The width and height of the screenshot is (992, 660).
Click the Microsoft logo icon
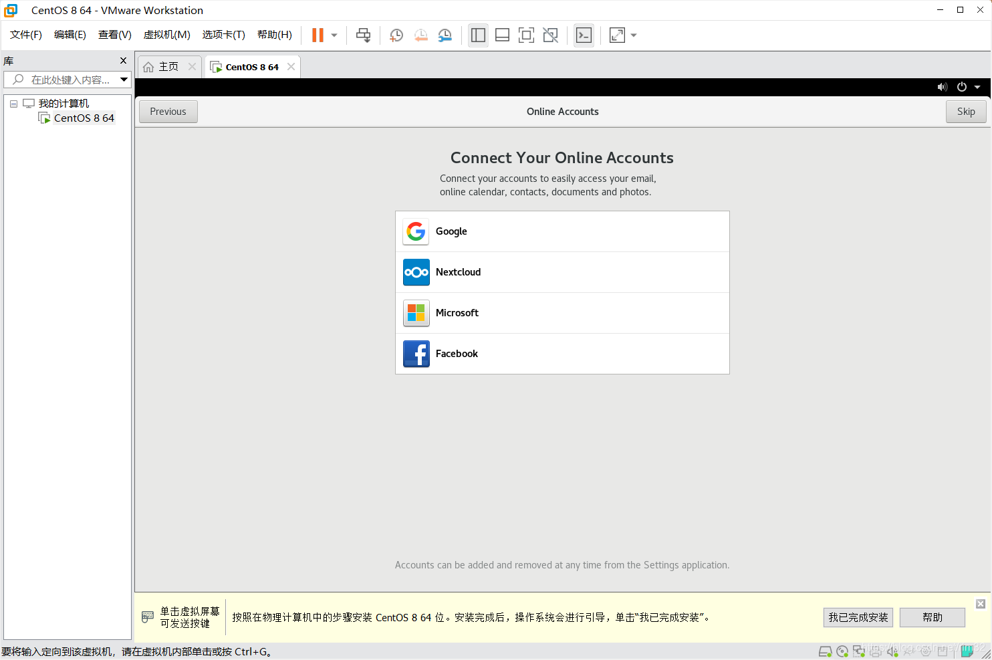[416, 313]
